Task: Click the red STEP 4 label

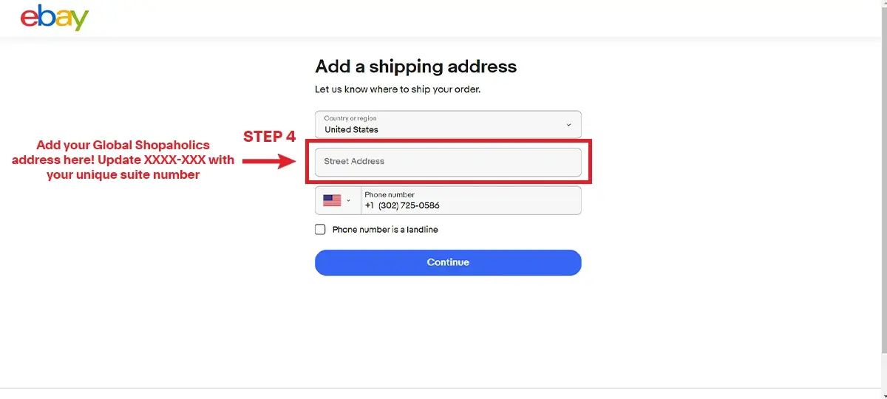Action: click(270, 137)
